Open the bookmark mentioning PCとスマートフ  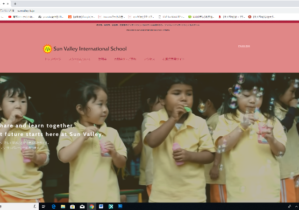click(141, 17)
